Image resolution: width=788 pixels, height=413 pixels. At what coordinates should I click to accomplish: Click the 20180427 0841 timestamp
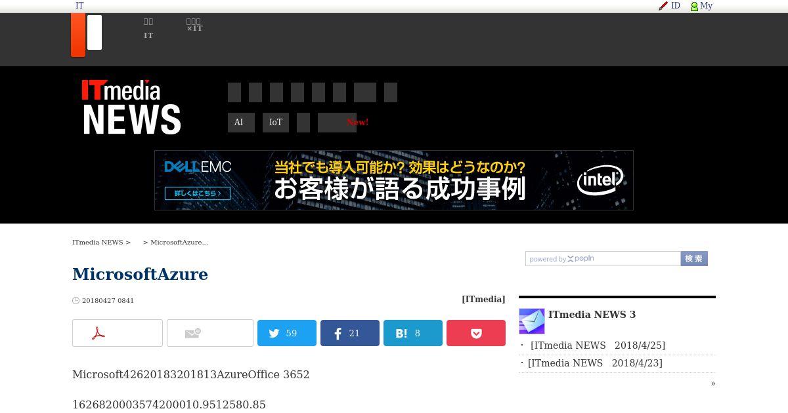(108, 301)
